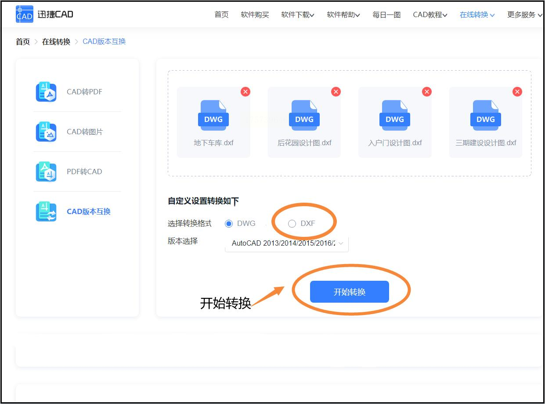The image size is (545, 404).
Task: Click the 在线转换 breadcrumb link
Action: 56,42
